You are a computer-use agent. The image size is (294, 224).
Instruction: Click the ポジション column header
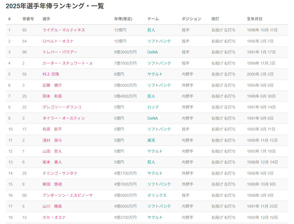[x=191, y=19]
